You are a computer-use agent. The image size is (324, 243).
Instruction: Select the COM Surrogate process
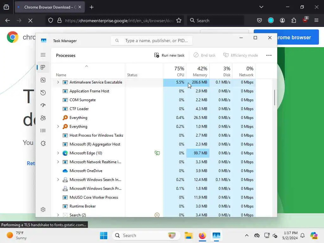click(153, 100)
